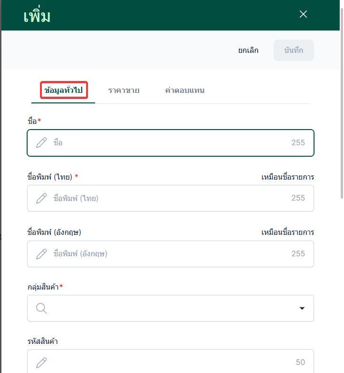Expand the กลุ่มสินค้า dropdown arrow
Image resolution: width=344 pixels, height=373 pixels.
point(302,309)
